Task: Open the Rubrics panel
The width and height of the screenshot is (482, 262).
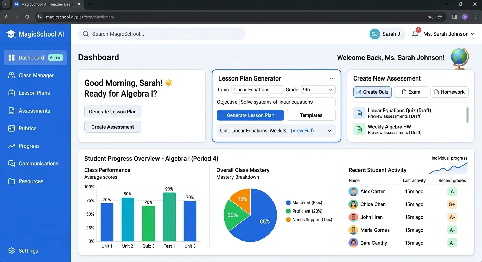Action: pos(11,128)
